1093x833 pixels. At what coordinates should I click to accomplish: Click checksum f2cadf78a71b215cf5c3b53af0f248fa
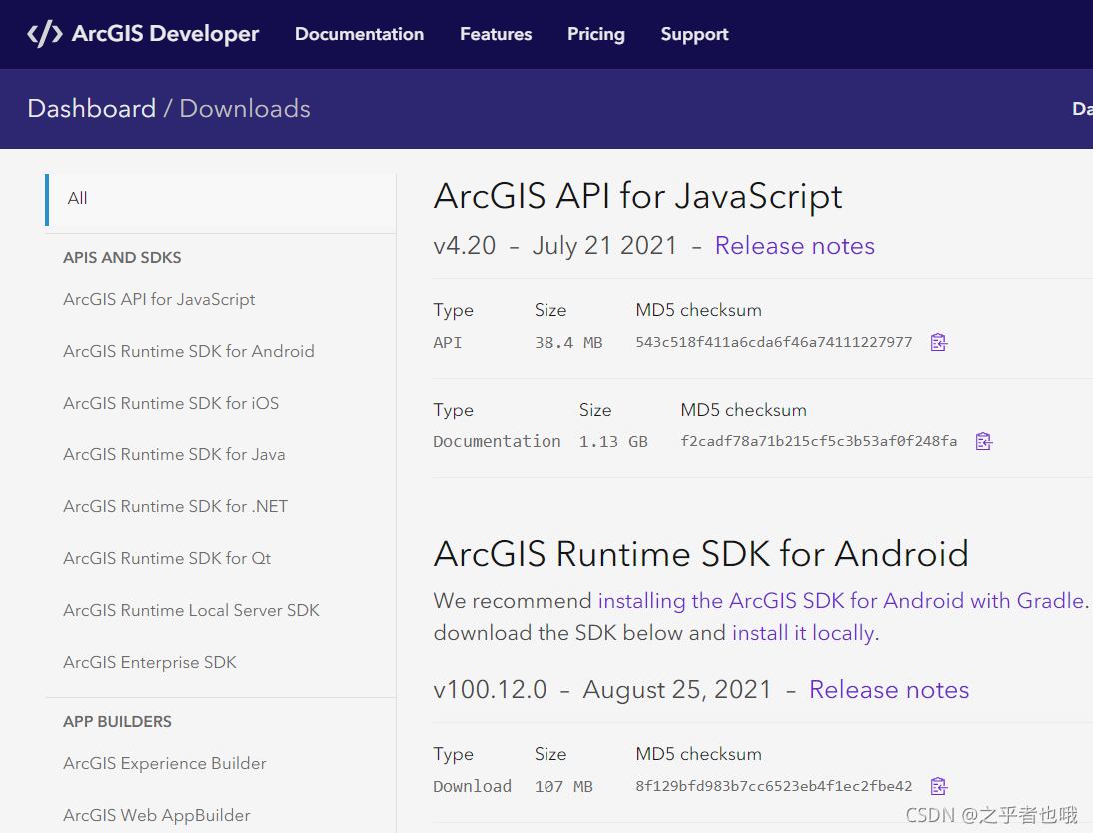coord(818,441)
